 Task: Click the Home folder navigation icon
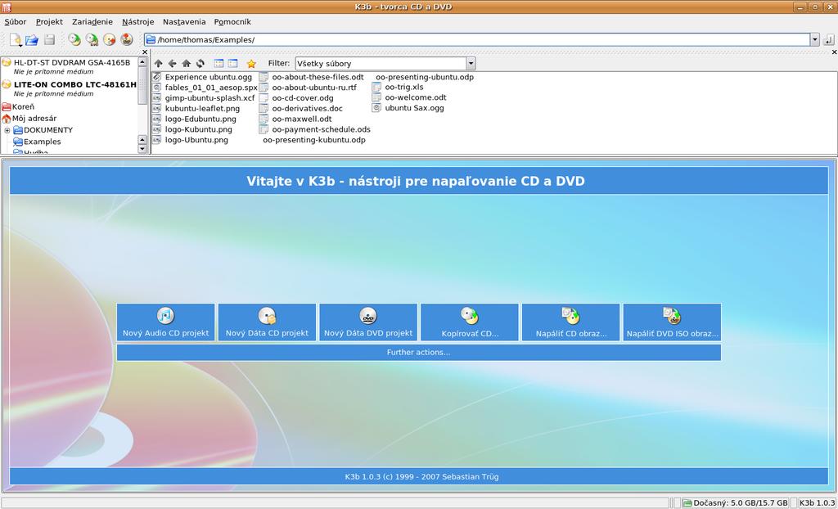pos(186,64)
